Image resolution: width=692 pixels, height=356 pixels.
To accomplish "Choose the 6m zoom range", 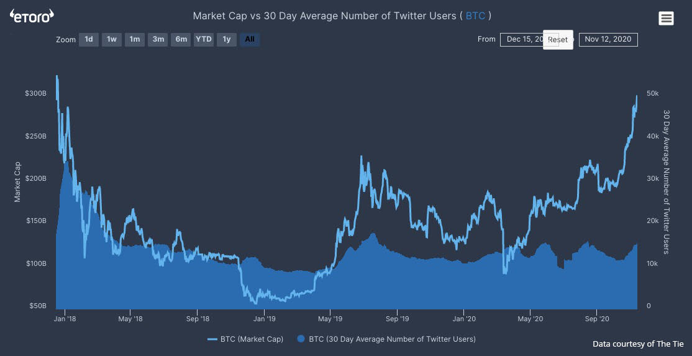I will point(181,40).
